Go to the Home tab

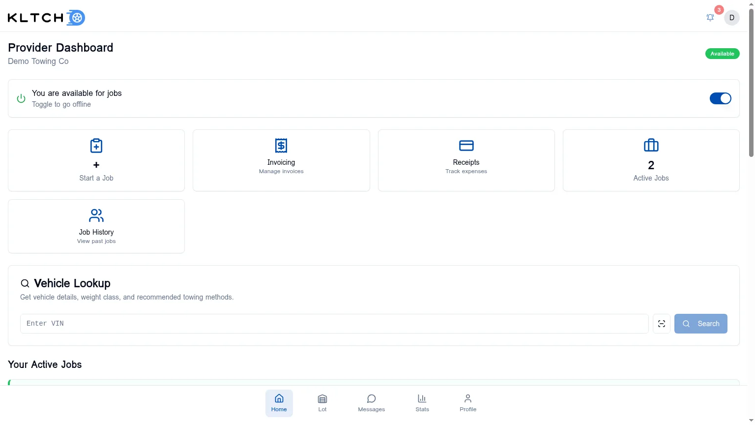(279, 403)
